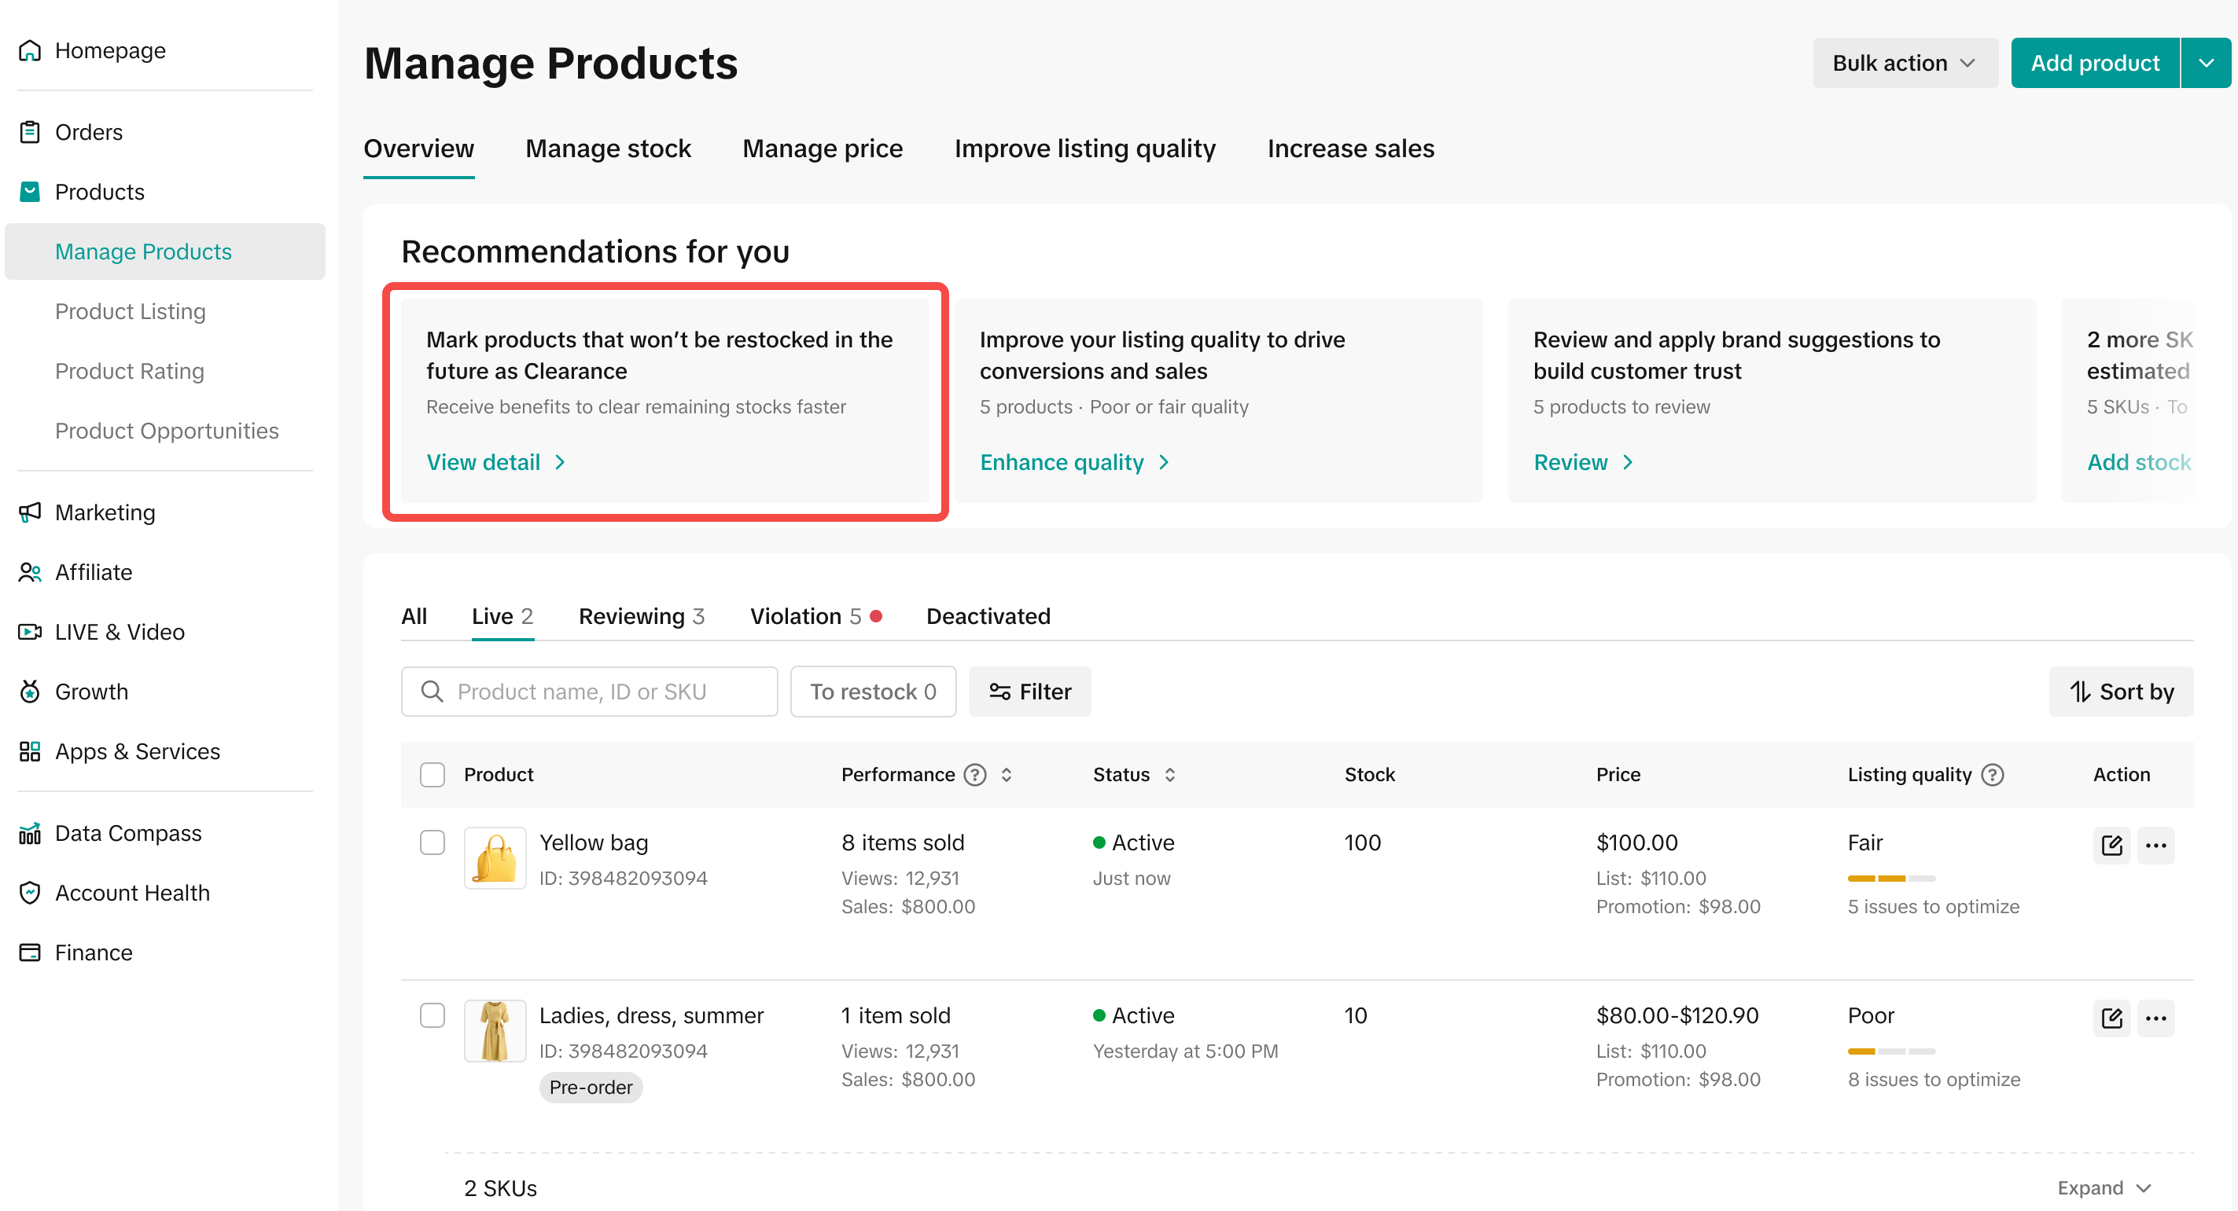
Task: Click the Homepage house icon in sidebar
Action: coord(30,50)
